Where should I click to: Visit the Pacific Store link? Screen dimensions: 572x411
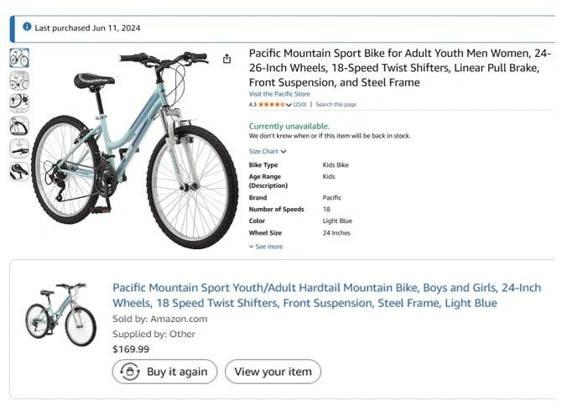279,95
